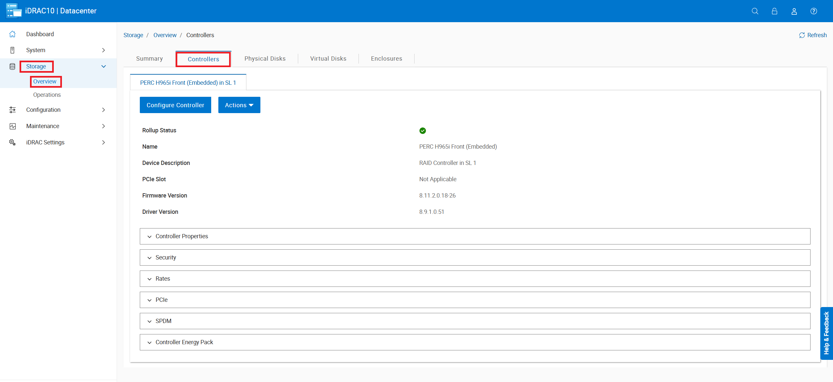Click the Overview breadcrumb link
This screenshot has width=833, height=382.
point(165,35)
